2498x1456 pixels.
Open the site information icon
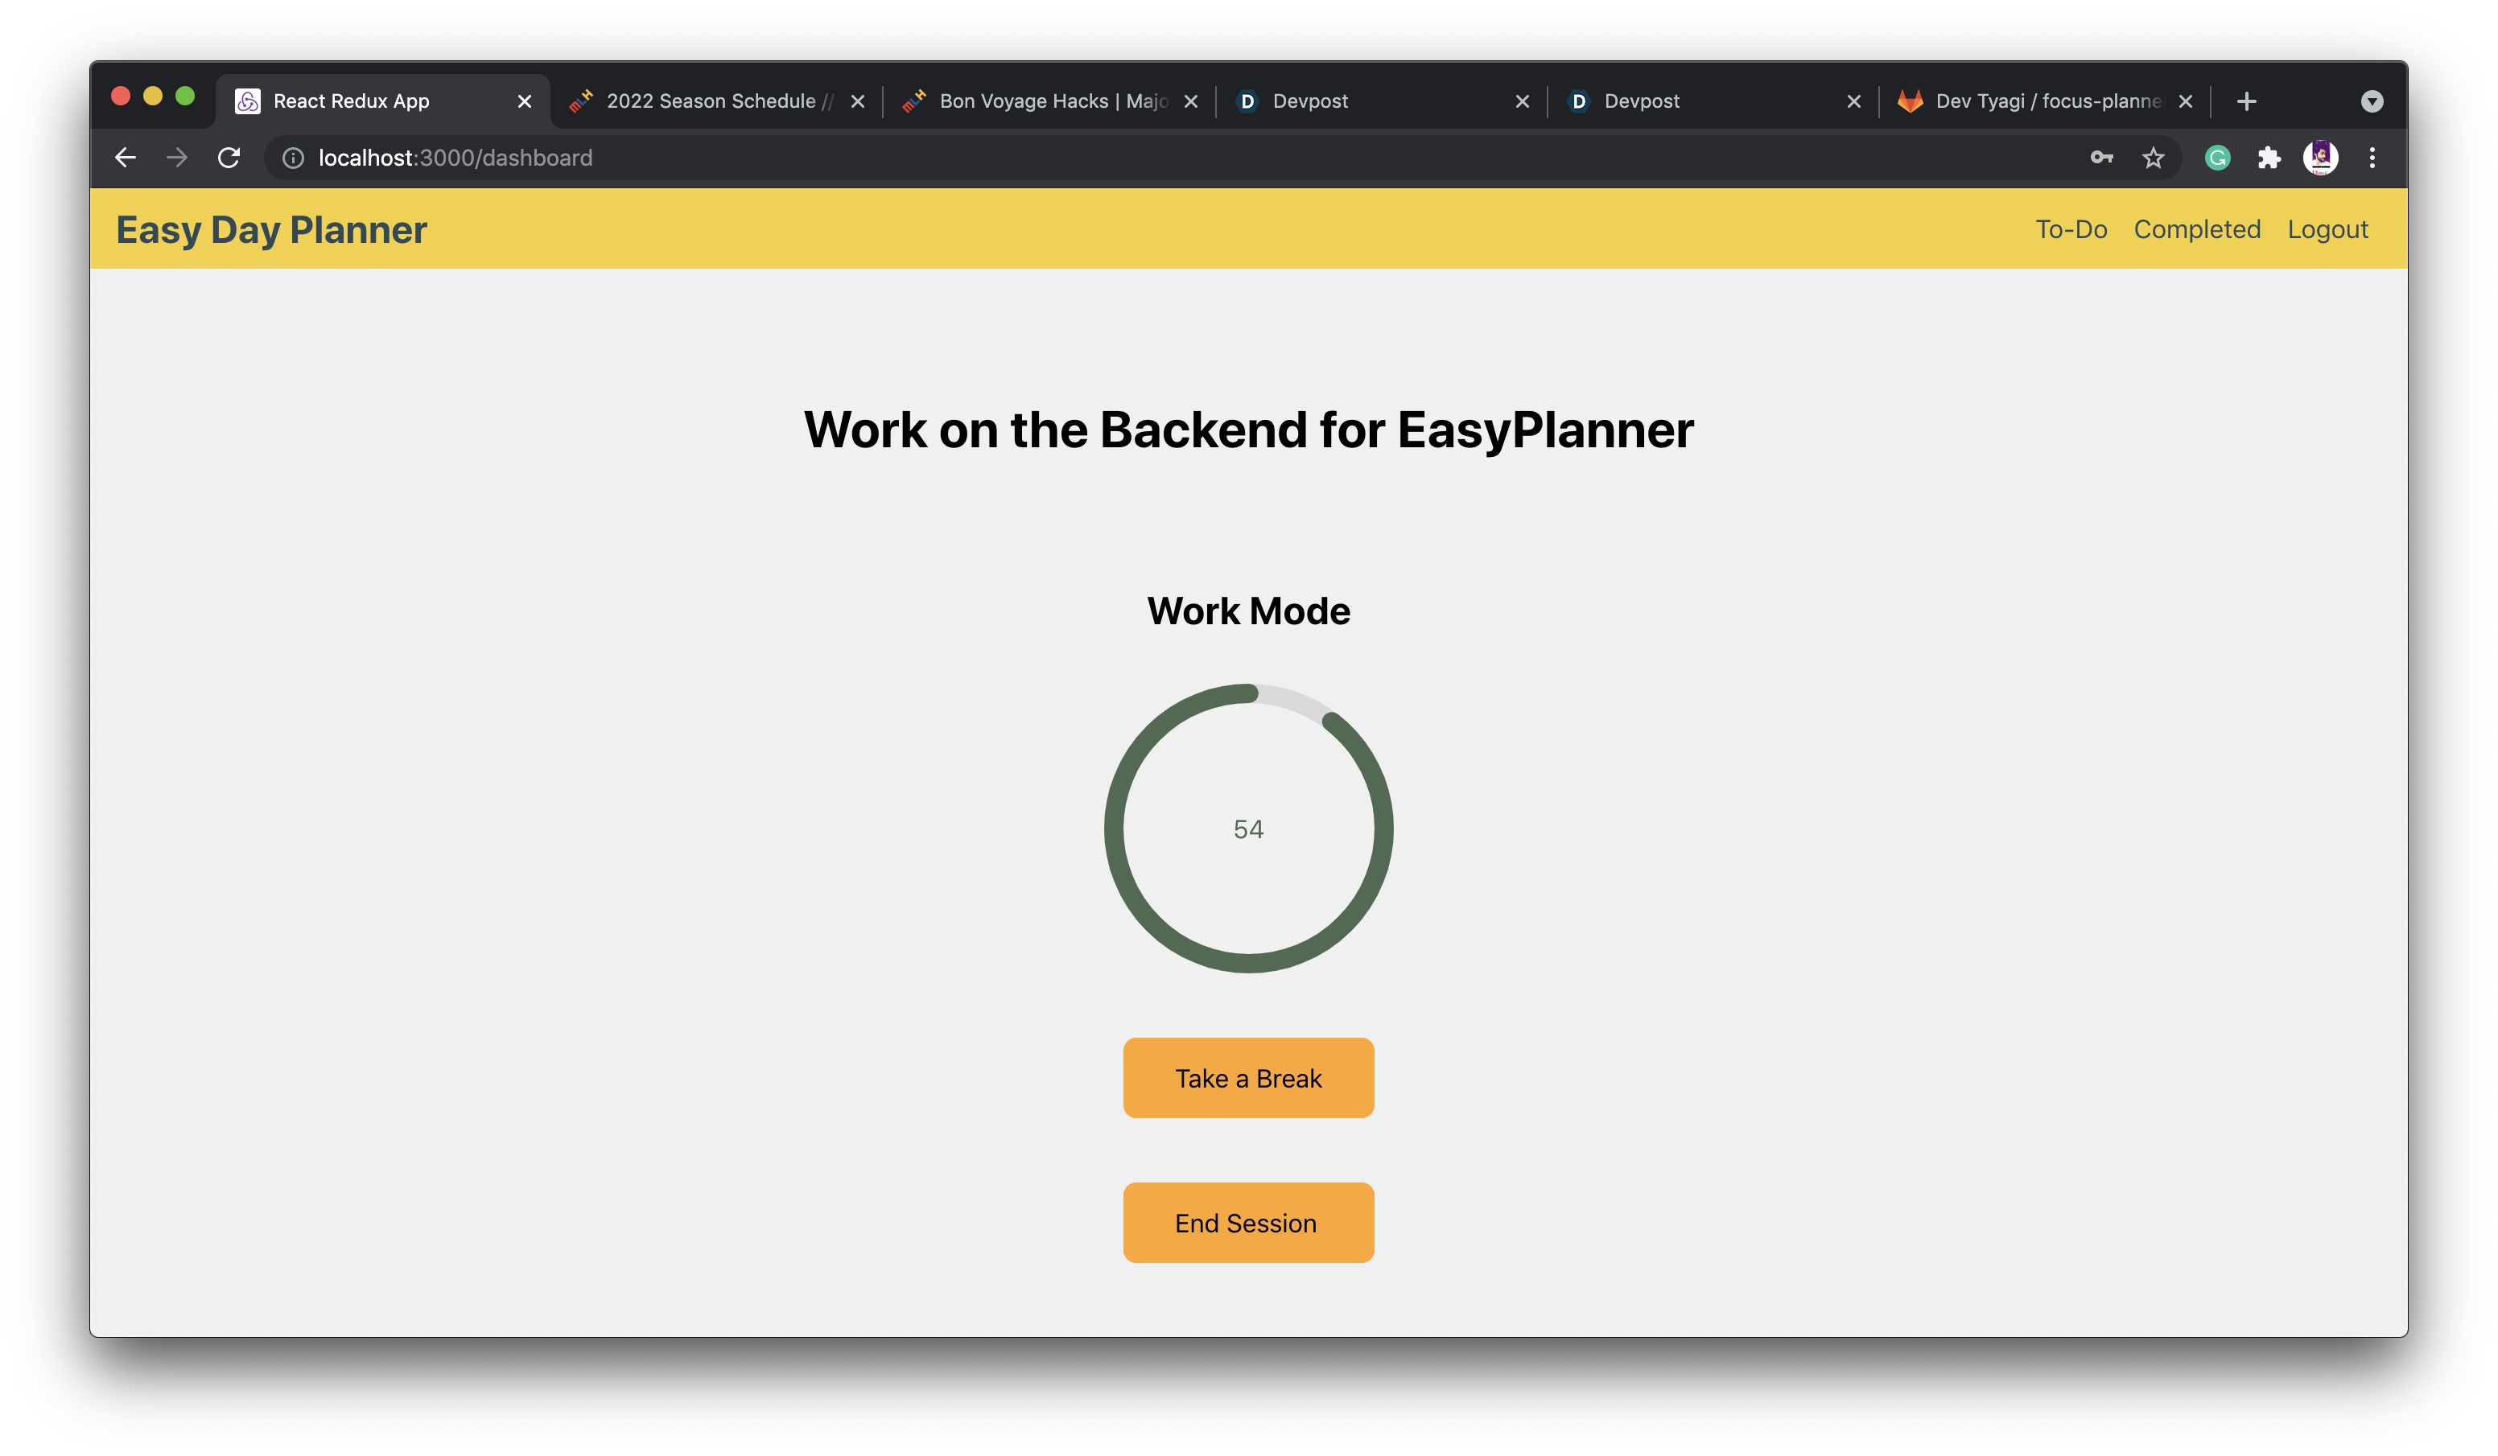(292, 158)
